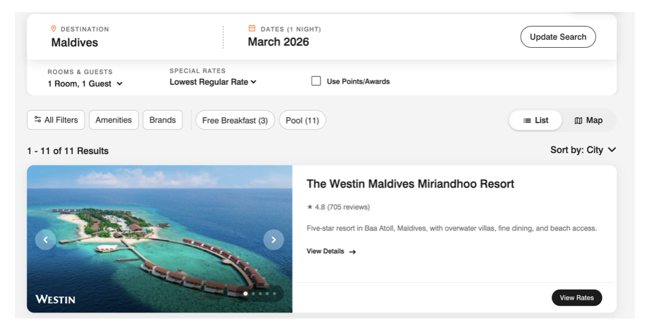The height and width of the screenshot is (334, 654).
Task: Click the destination location pin icon
Action: 53,29
